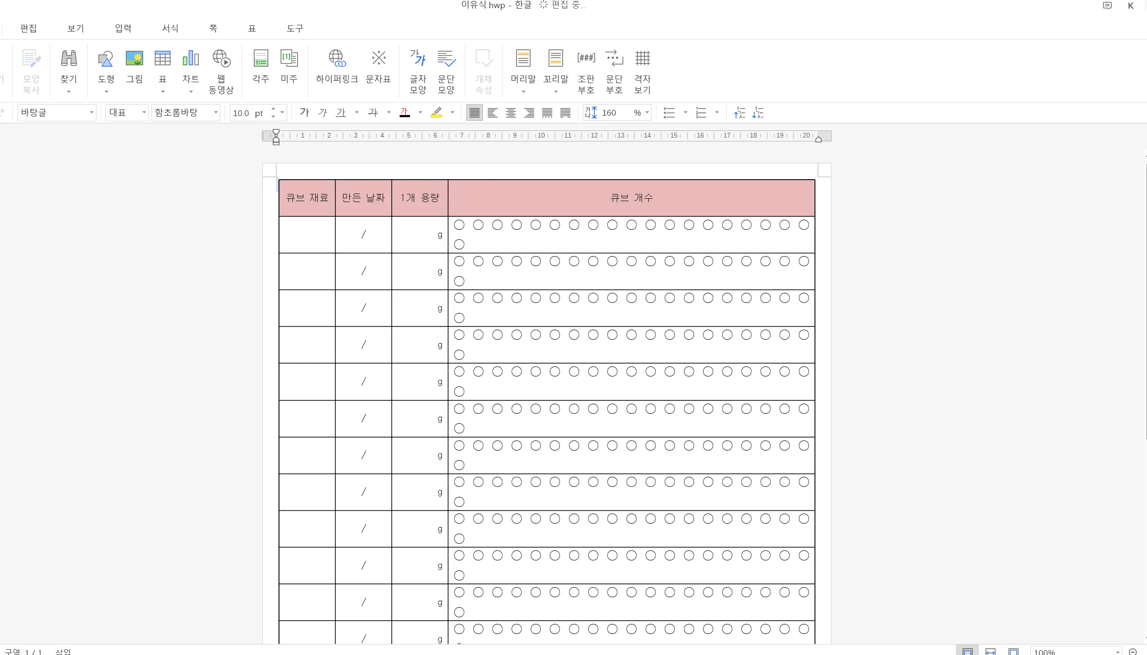Toggle italic 가 formatting
Viewport: 1147px width, 655px height.
click(322, 113)
